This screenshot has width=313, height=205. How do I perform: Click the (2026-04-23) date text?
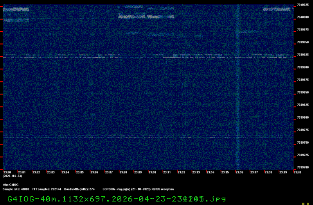click(x=13, y=176)
